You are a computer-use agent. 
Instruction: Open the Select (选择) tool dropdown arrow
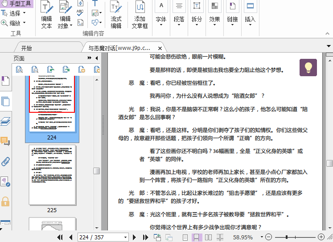click(x=24, y=13)
